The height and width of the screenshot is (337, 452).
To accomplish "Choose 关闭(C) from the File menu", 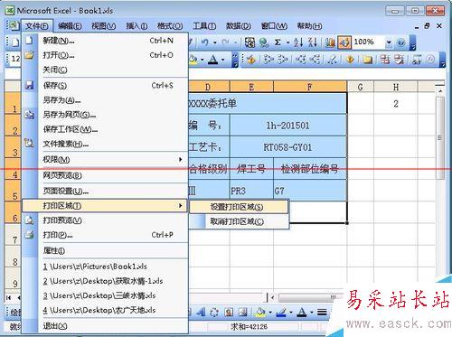I will pyautogui.click(x=106, y=70).
